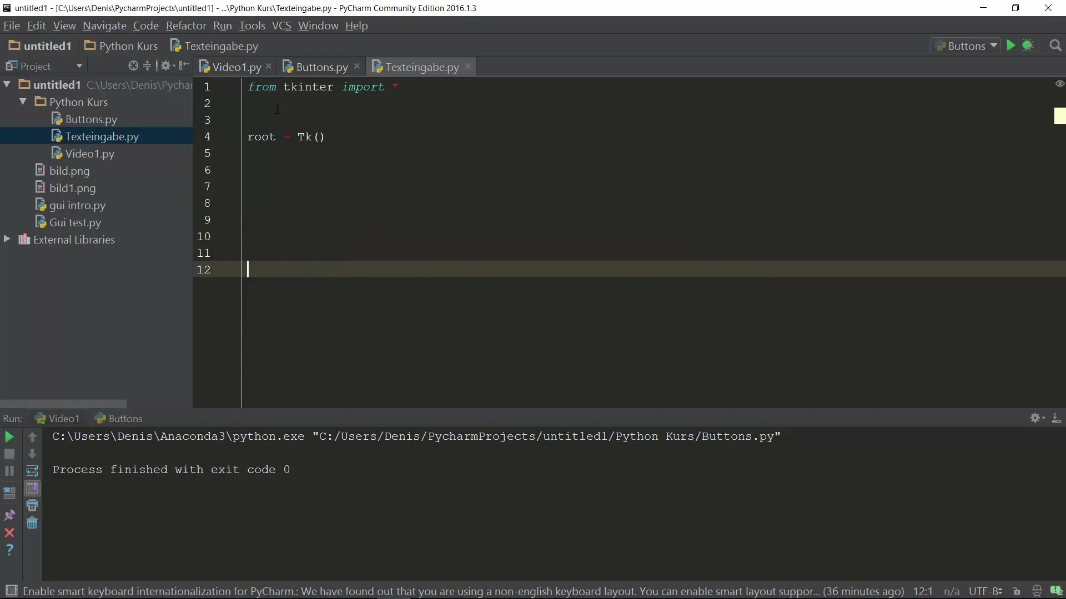1066x599 pixels.
Task: Click the inspector hat man icon
Action: [x=1037, y=591]
